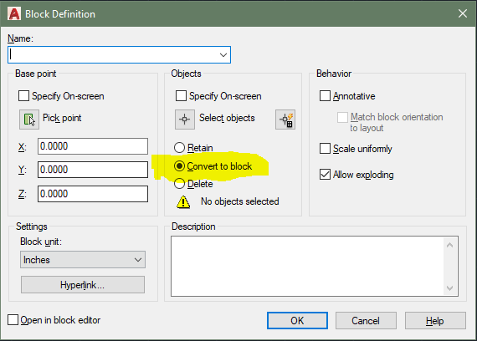Image resolution: width=477 pixels, height=341 pixels.
Task: Open the Quick Select icon button
Action: 285,120
